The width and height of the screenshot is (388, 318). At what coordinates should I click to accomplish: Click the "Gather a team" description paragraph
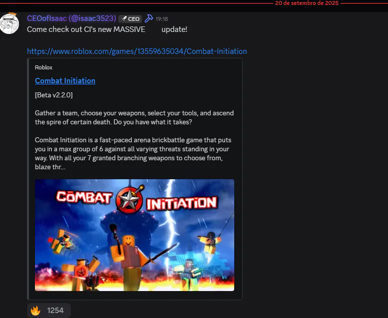tap(134, 117)
